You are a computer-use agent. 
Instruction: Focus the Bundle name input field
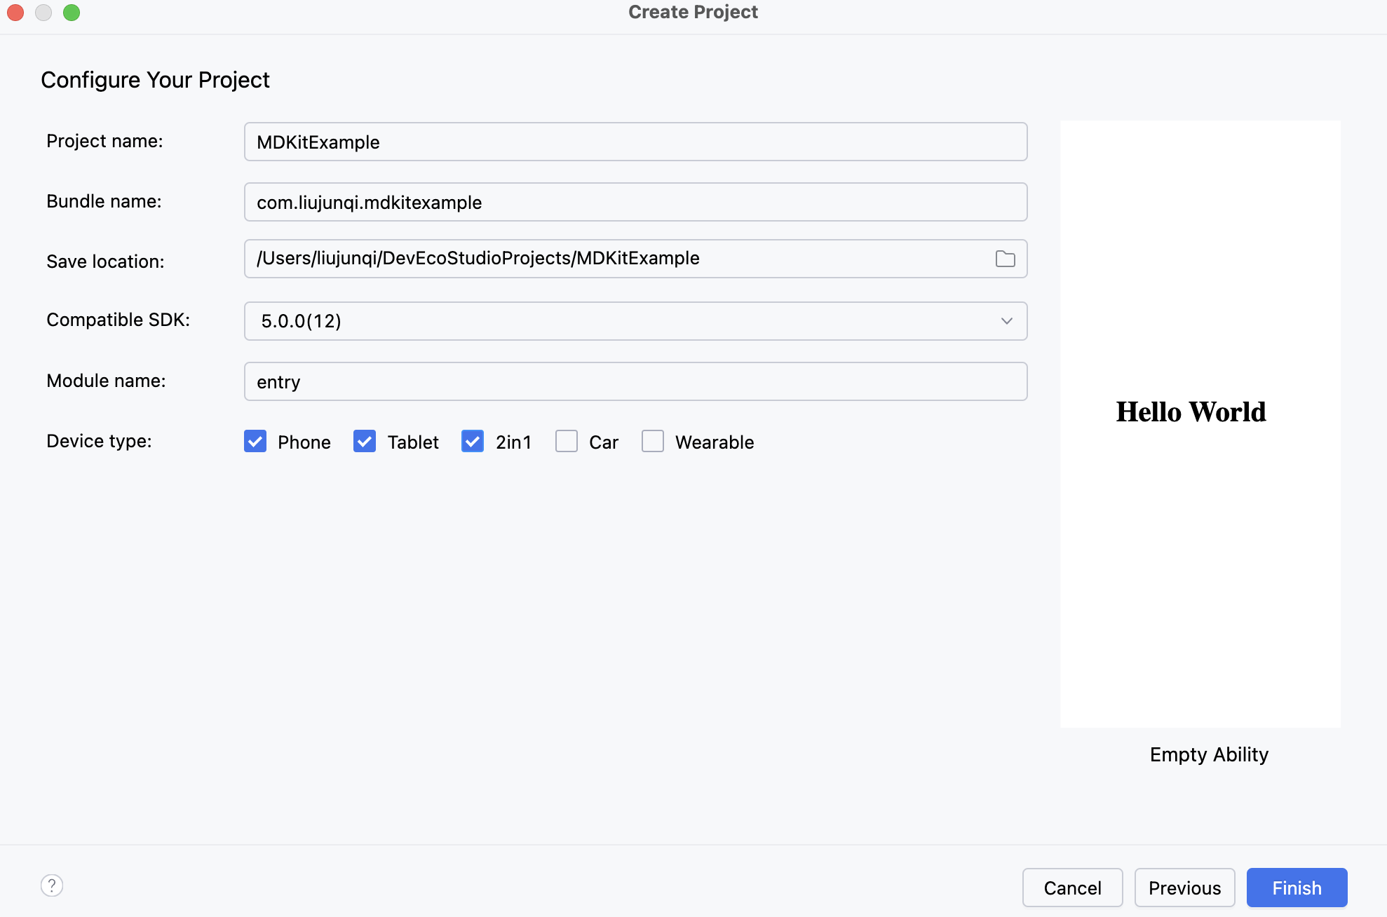(x=635, y=202)
